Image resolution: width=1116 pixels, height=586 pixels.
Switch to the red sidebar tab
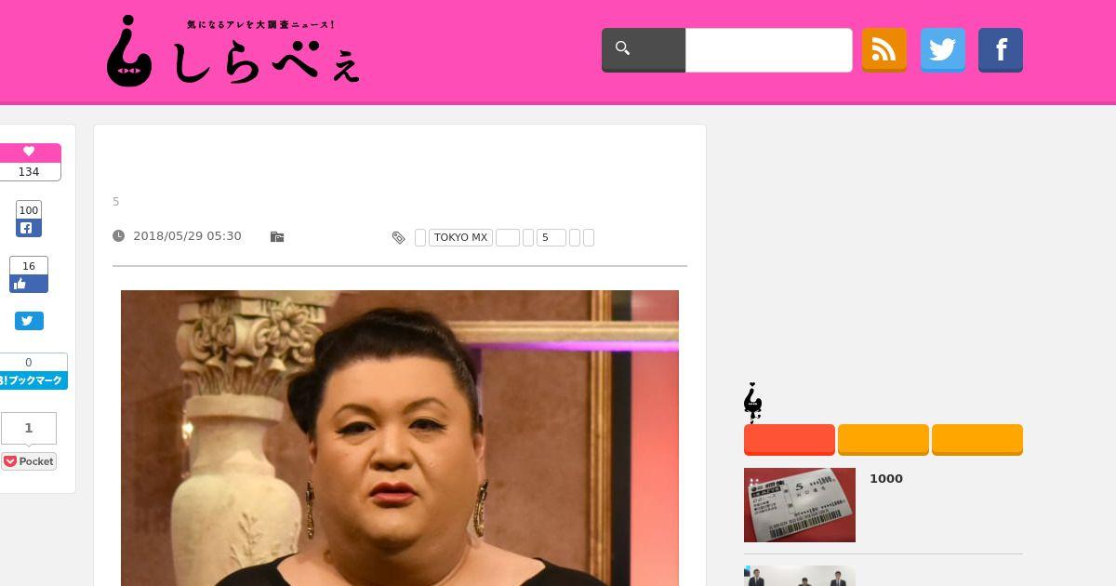click(790, 440)
